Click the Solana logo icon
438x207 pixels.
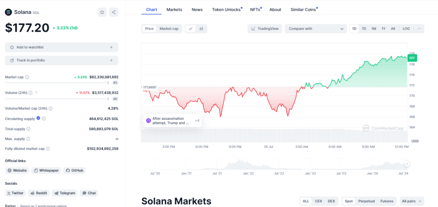coord(9,12)
